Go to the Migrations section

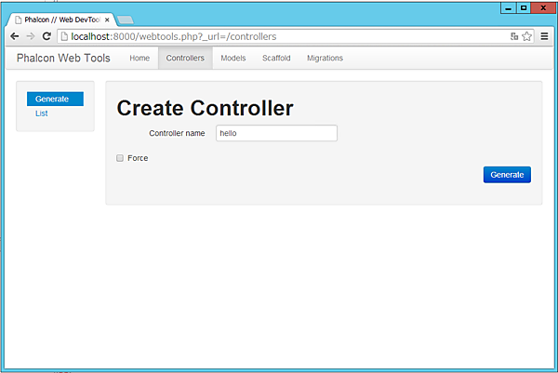point(325,58)
